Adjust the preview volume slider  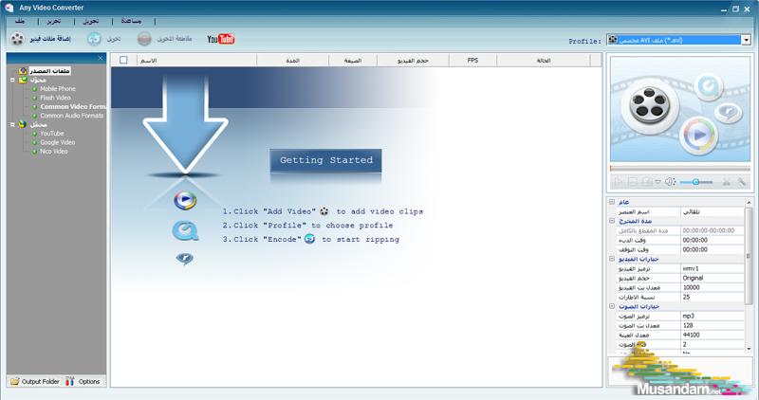pos(695,182)
